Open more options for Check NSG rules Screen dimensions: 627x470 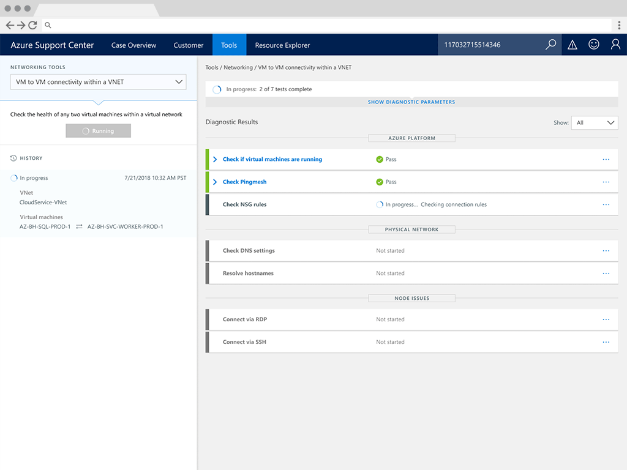[x=606, y=204]
